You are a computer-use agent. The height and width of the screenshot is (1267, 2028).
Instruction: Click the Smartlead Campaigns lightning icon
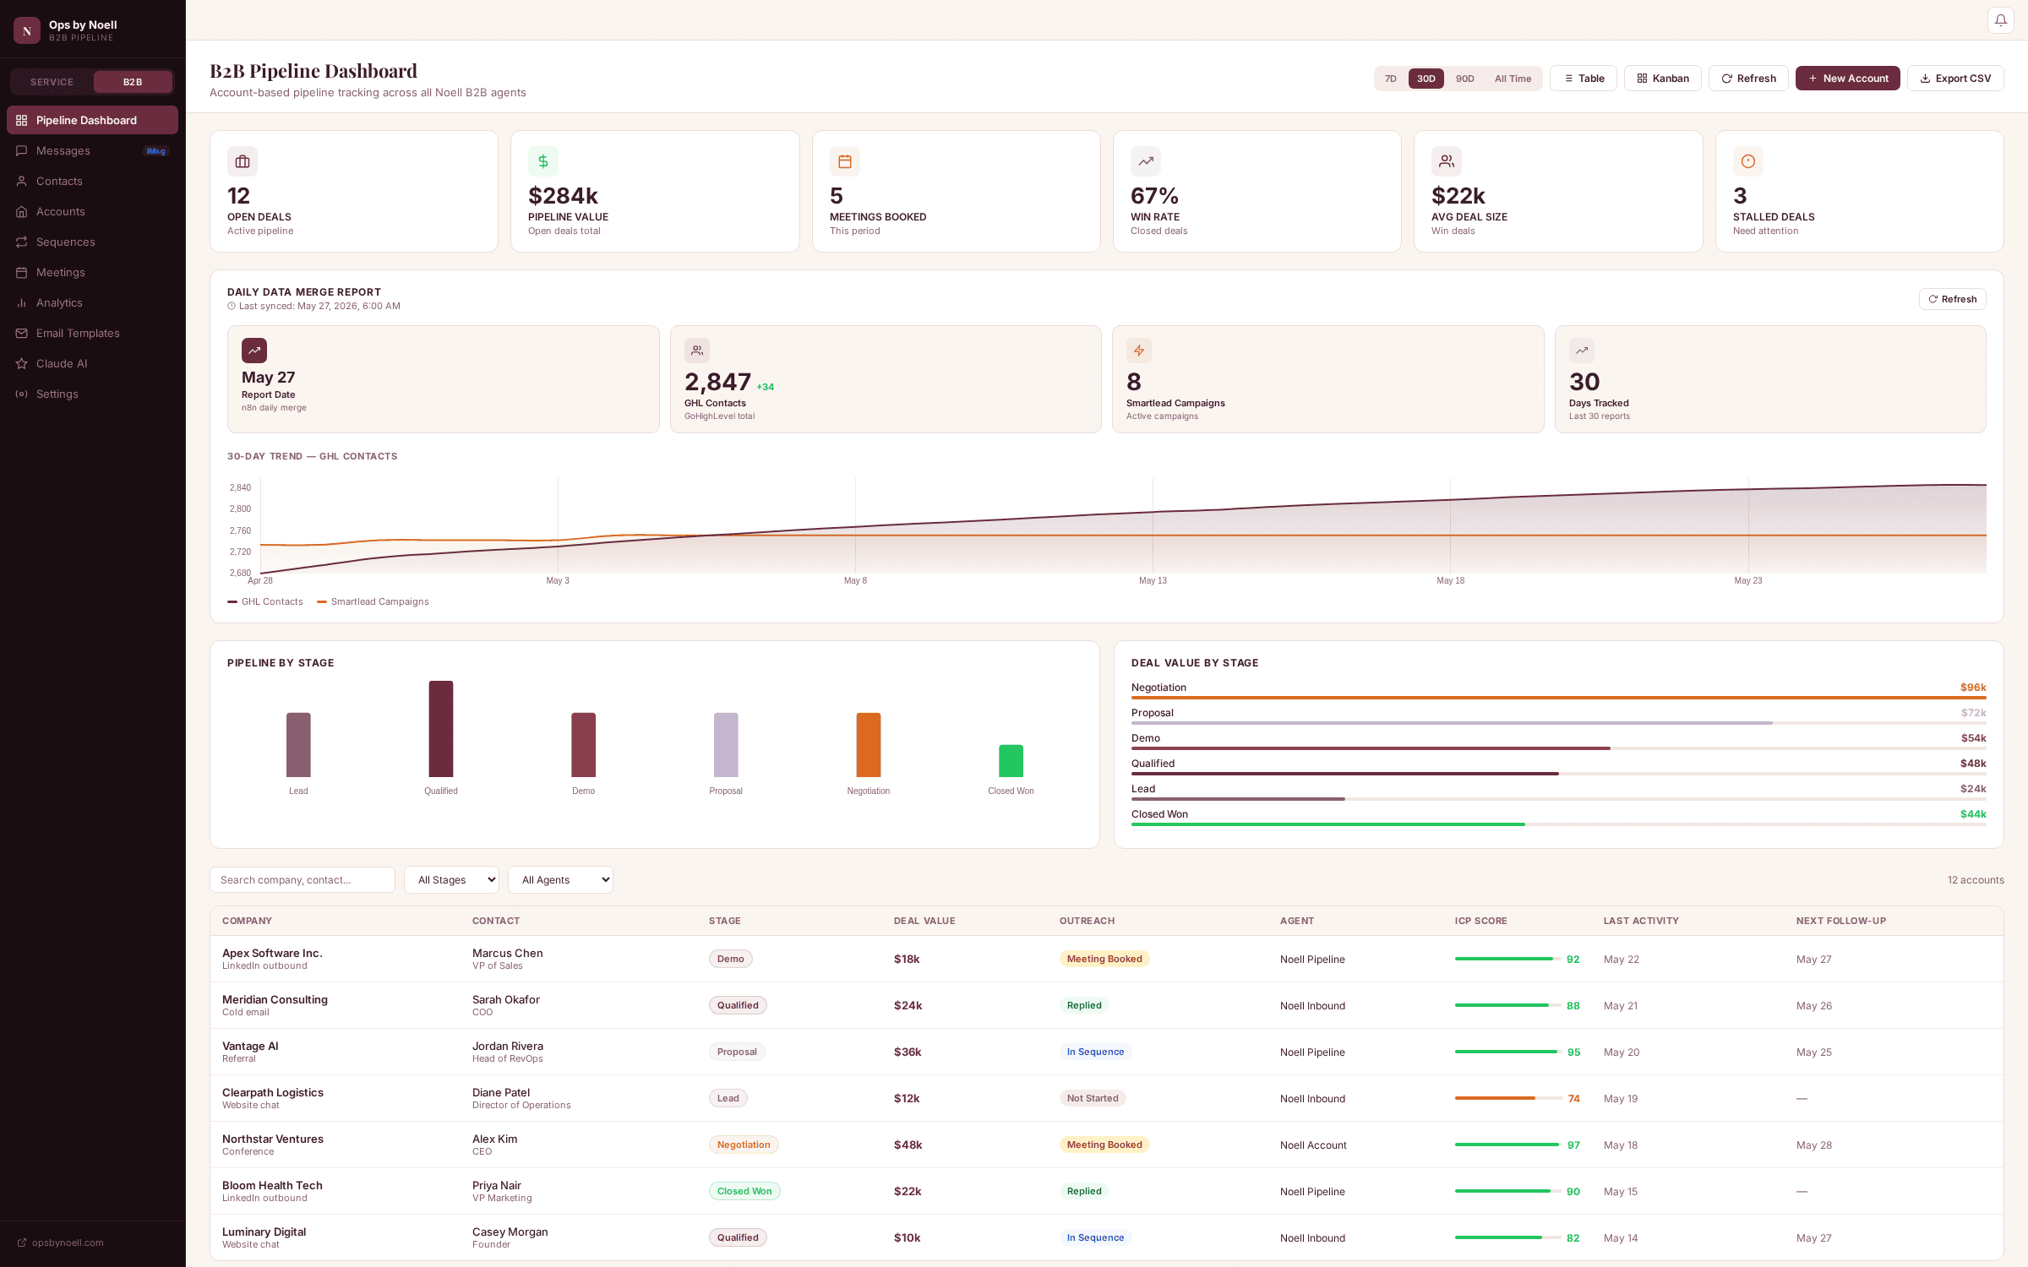point(1139,351)
